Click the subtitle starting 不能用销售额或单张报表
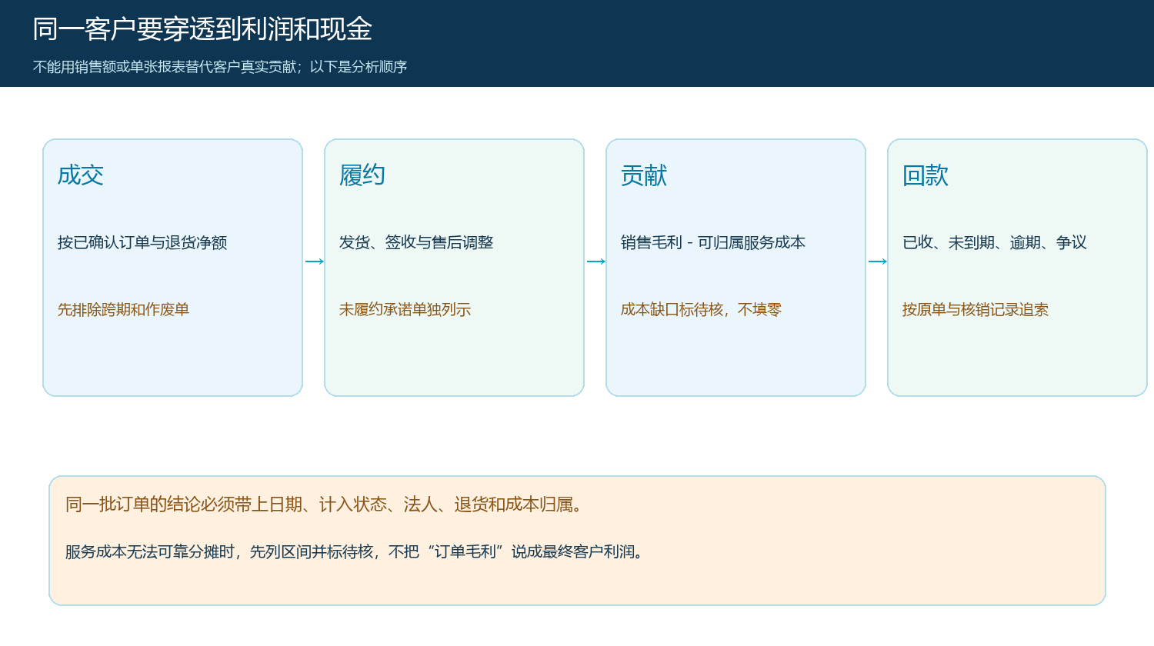This screenshot has width=1154, height=646. [x=220, y=67]
